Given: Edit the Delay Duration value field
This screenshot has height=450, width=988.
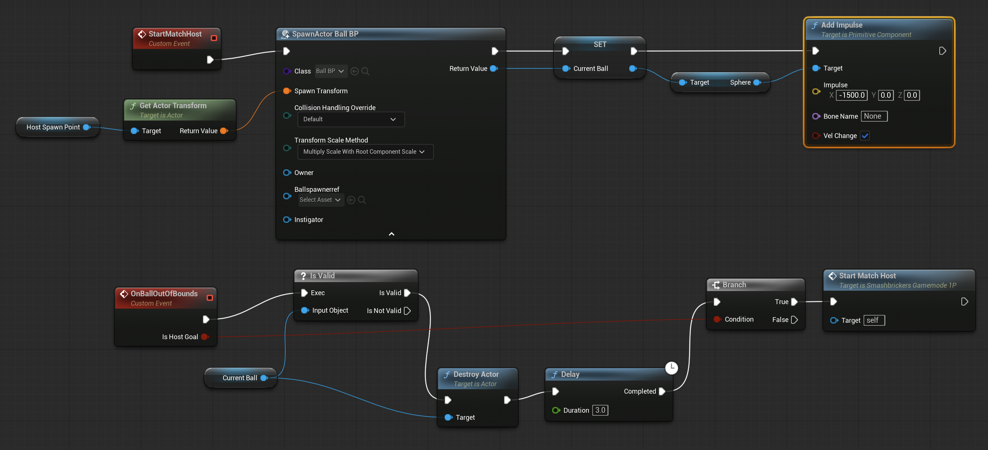Looking at the screenshot, I should tap(600, 410).
